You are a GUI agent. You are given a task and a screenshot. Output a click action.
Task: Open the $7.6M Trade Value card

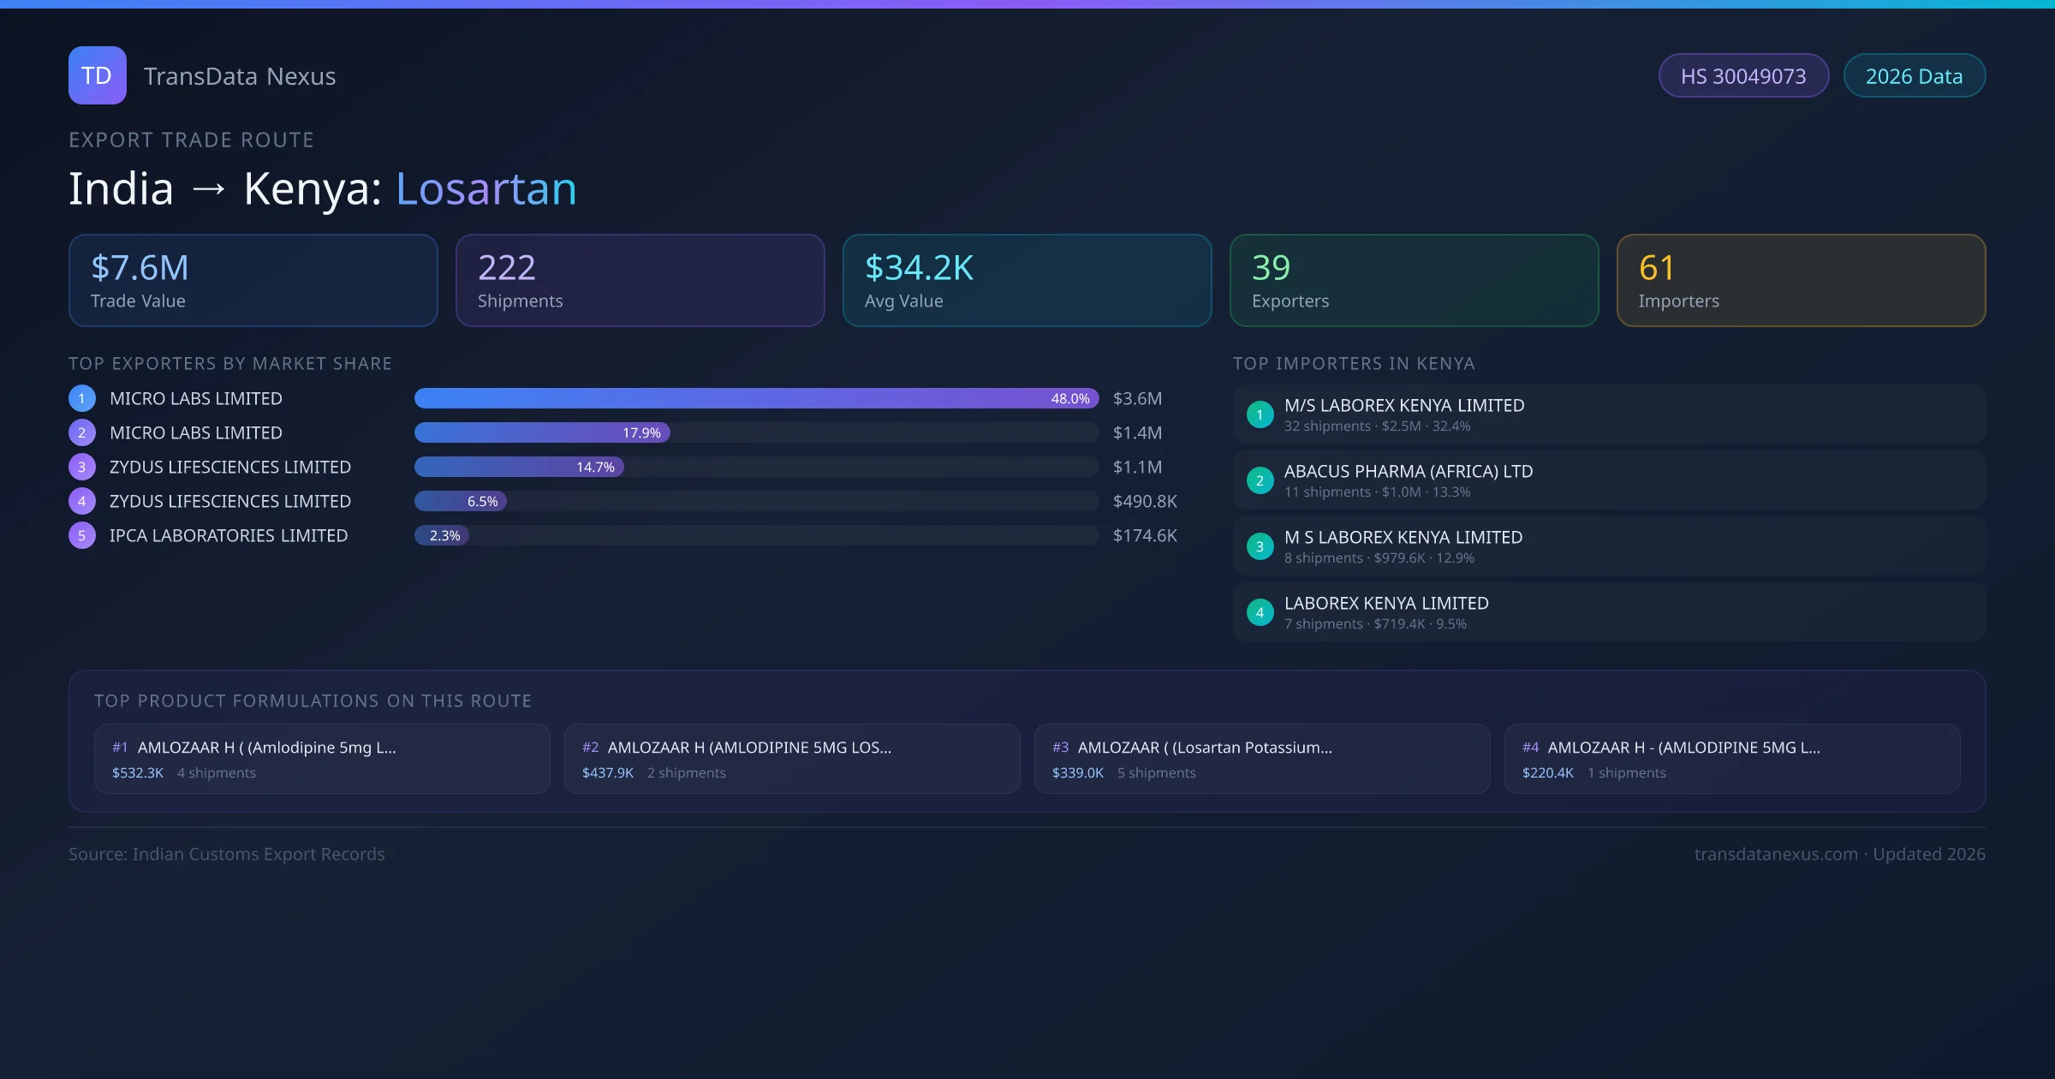(x=253, y=280)
